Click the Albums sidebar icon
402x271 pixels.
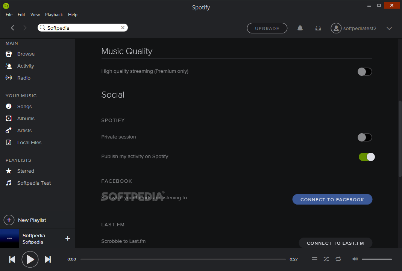click(x=9, y=118)
